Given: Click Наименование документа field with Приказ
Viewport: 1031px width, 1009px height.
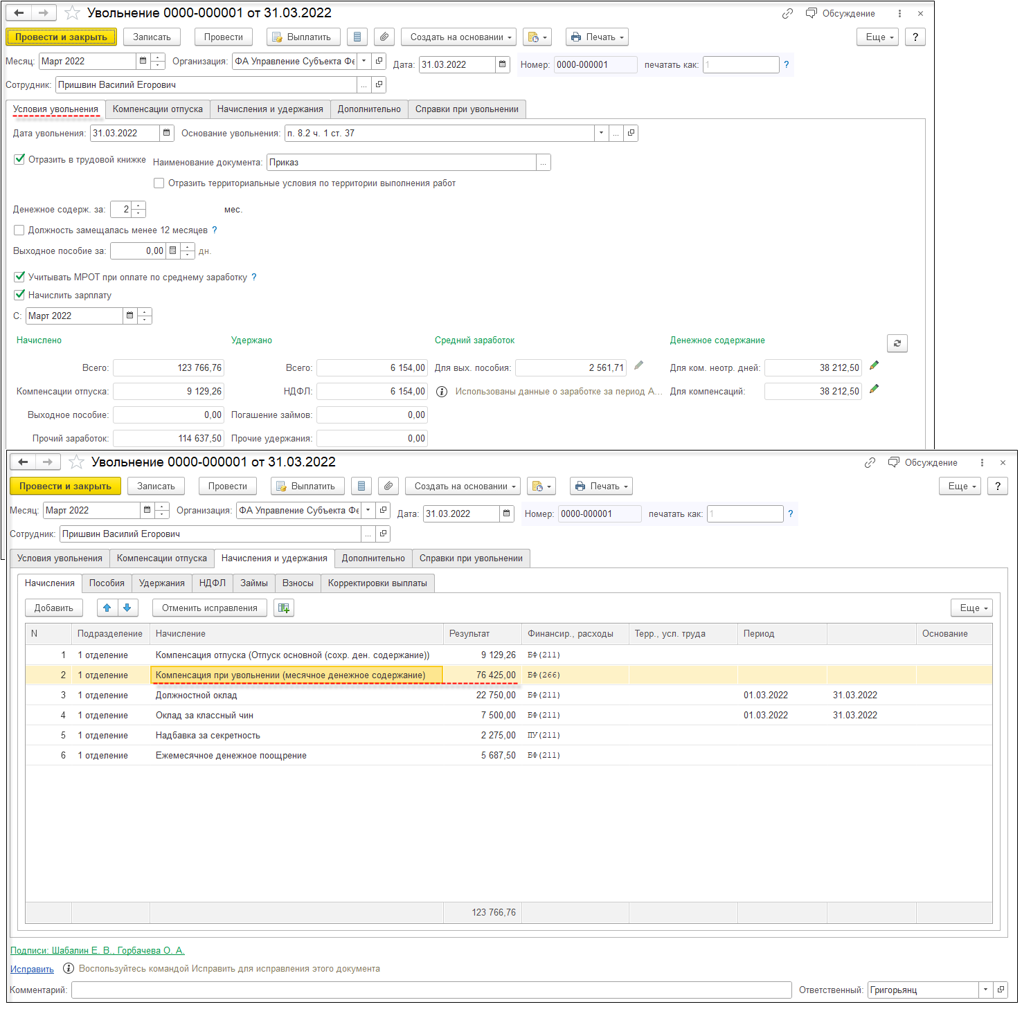Looking at the screenshot, I should point(402,162).
